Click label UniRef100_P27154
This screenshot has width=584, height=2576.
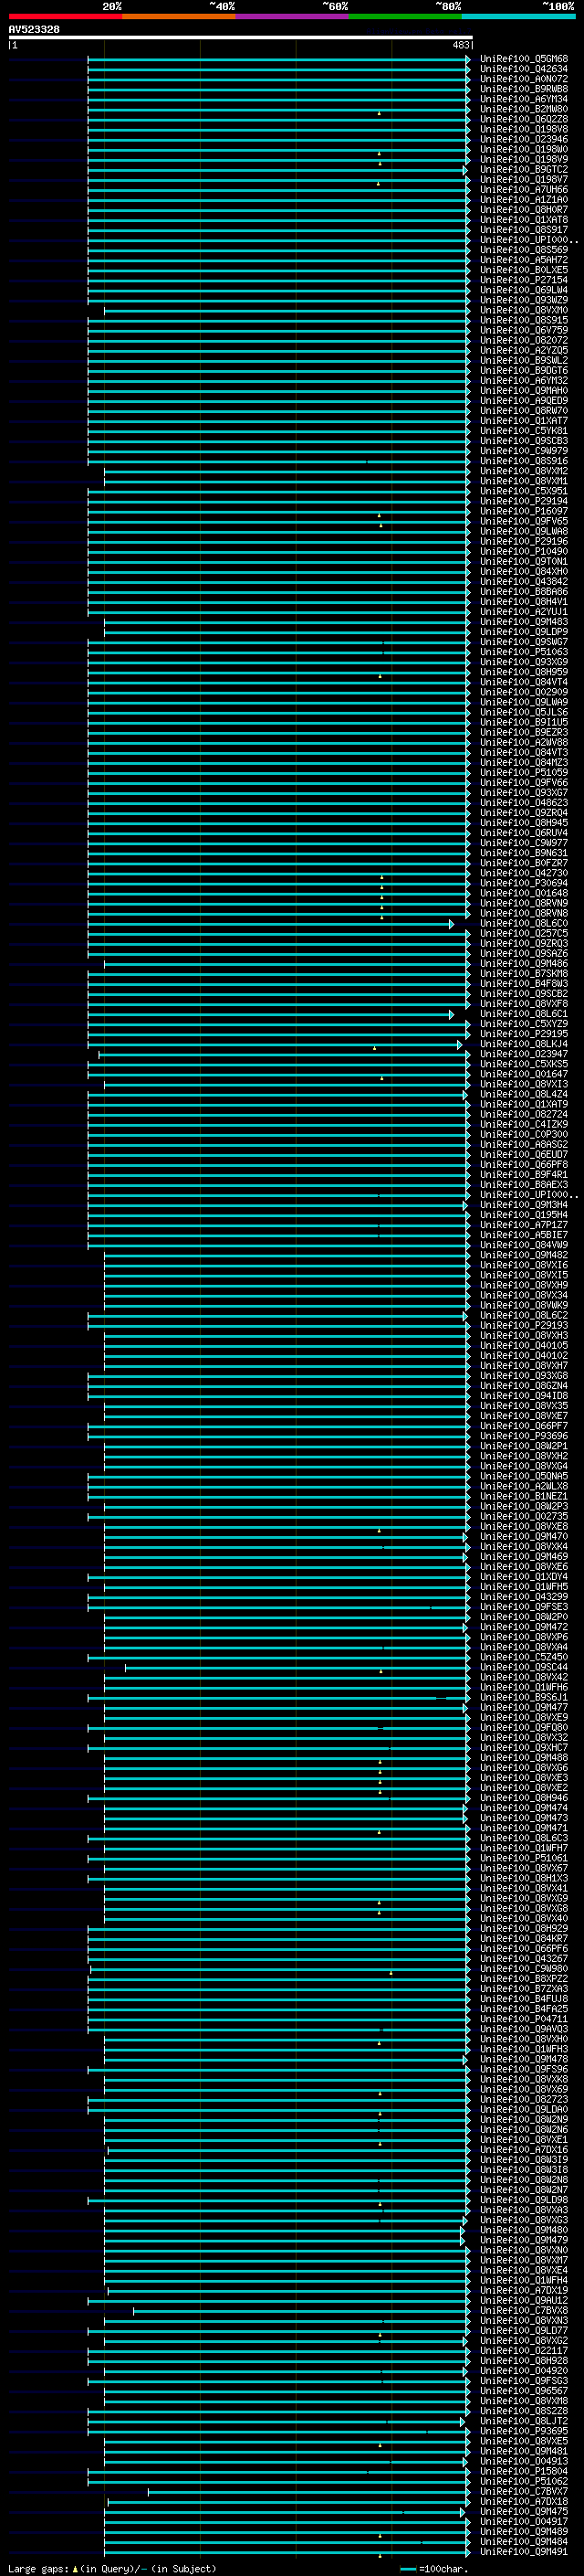(x=524, y=280)
